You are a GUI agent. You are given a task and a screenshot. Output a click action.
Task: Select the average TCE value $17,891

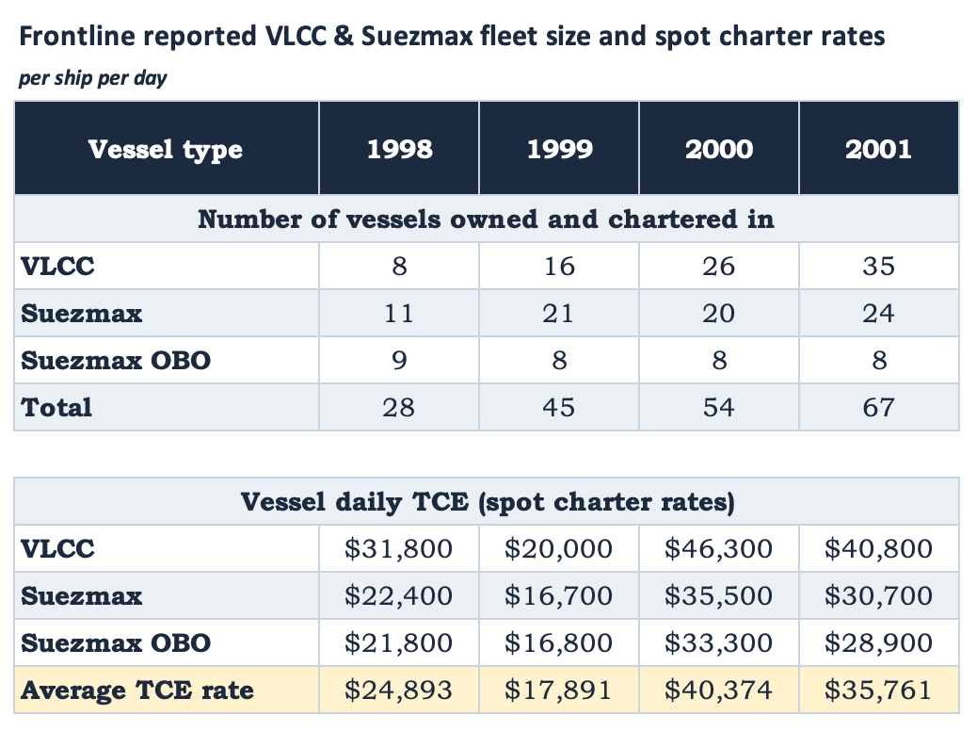[x=559, y=690]
